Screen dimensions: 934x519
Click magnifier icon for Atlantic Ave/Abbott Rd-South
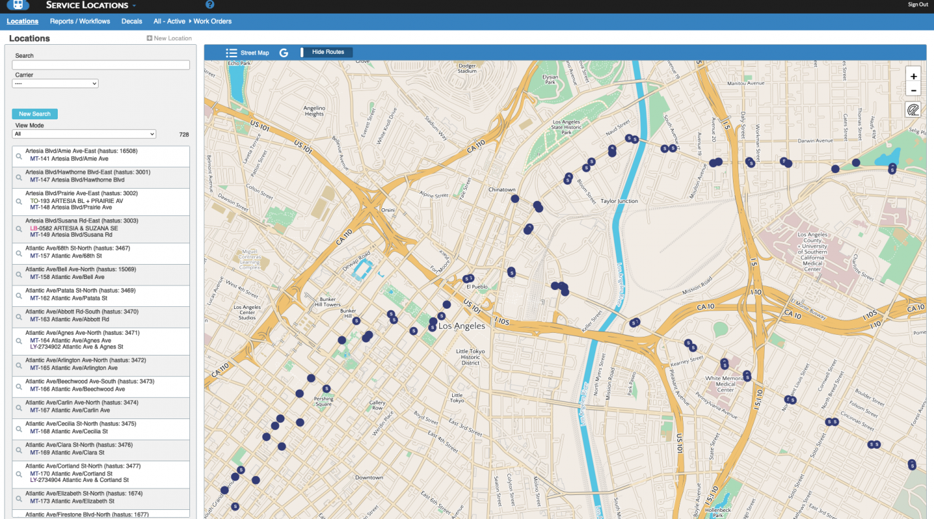tap(19, 317)
